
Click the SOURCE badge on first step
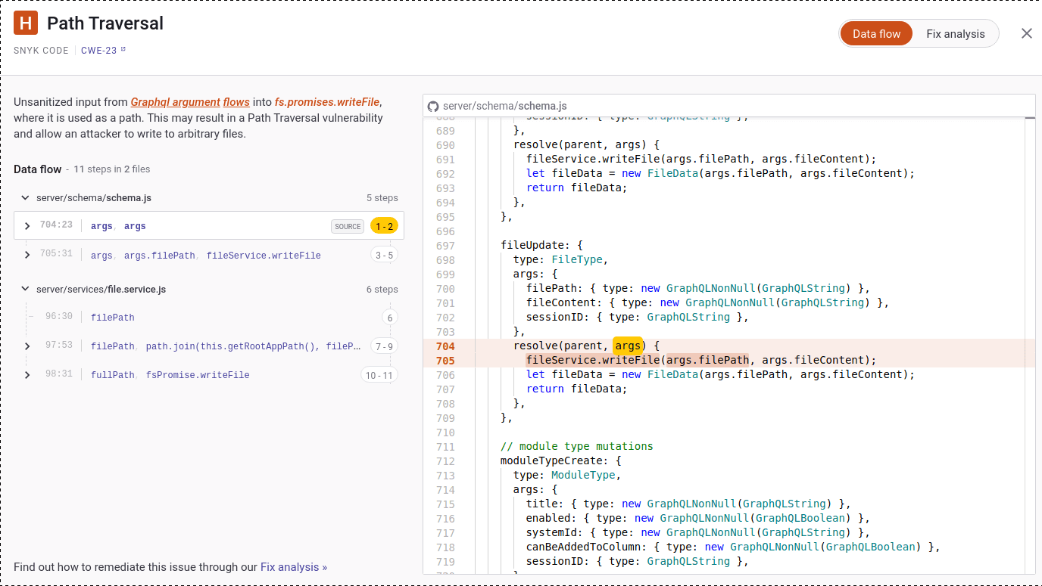tap(347, 225)
